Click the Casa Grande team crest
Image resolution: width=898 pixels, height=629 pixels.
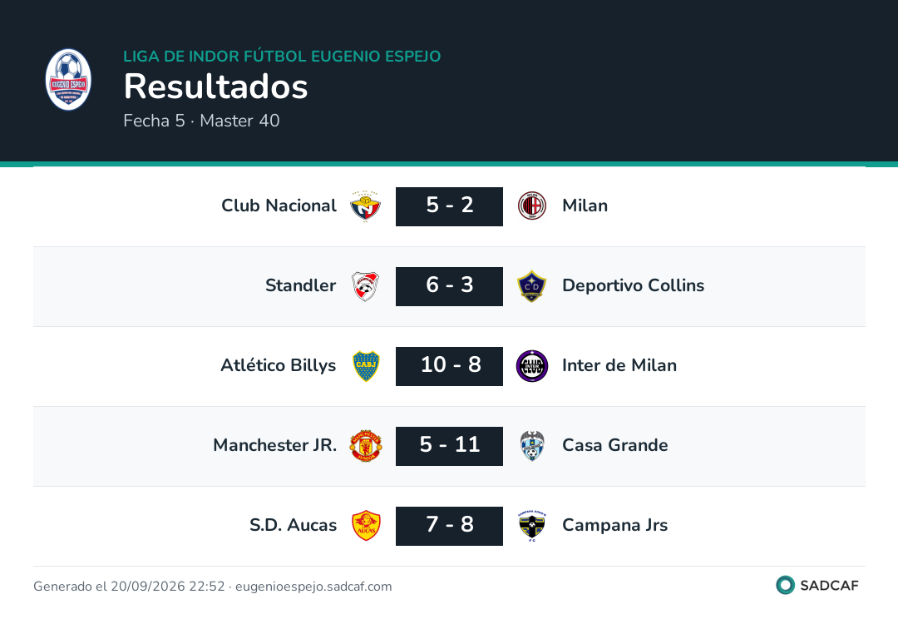point(532,446)
